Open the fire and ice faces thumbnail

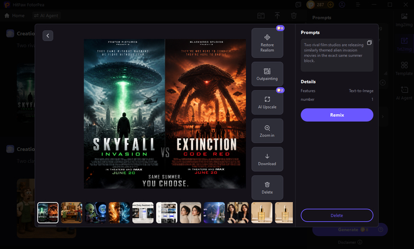coord(119,213)
